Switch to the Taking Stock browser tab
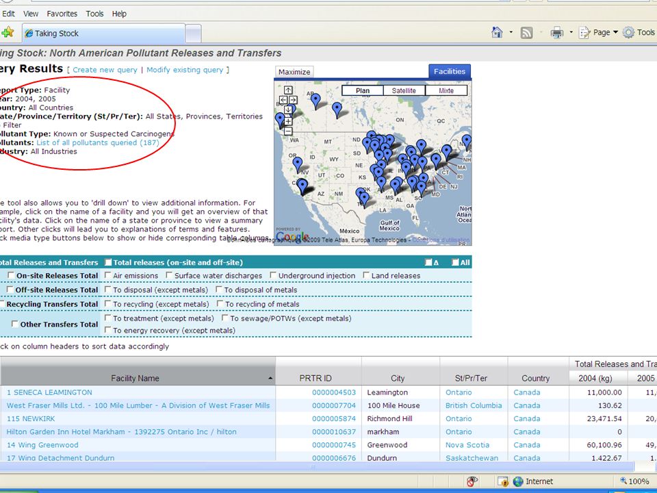The height and width of the screenshot is (493, 657). pos(103,33)
